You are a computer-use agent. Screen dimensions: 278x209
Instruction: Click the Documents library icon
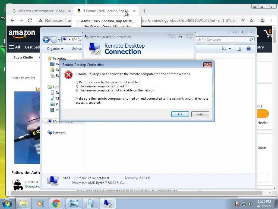coord(52,93)
